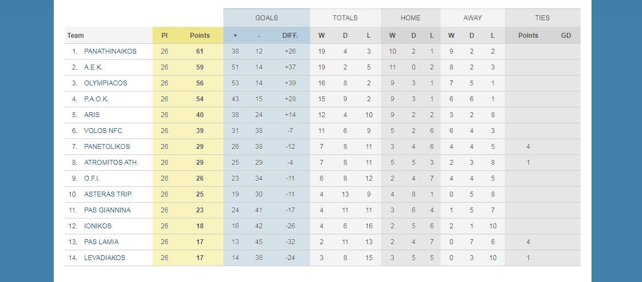Image resolution: width=642 pixels, height=282 pixels.
Task: Click the LEVADIAKOS team link
Action: coord(104,258)
